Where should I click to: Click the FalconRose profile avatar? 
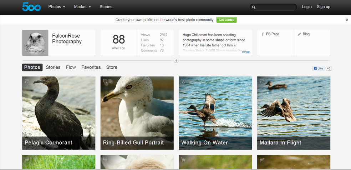click(35, 43)
